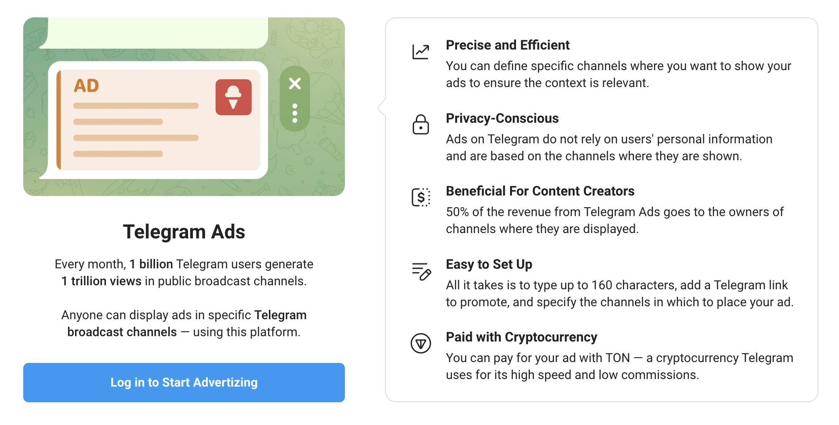Click the X close icon on ad
The image size is (839, 425).
[295, 83]
